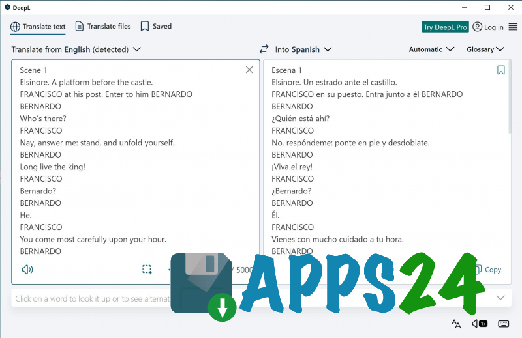The height and width of the screenshot is (338, 522).
Task: Listen to source text via speaker icon
Action: [27, 269]
